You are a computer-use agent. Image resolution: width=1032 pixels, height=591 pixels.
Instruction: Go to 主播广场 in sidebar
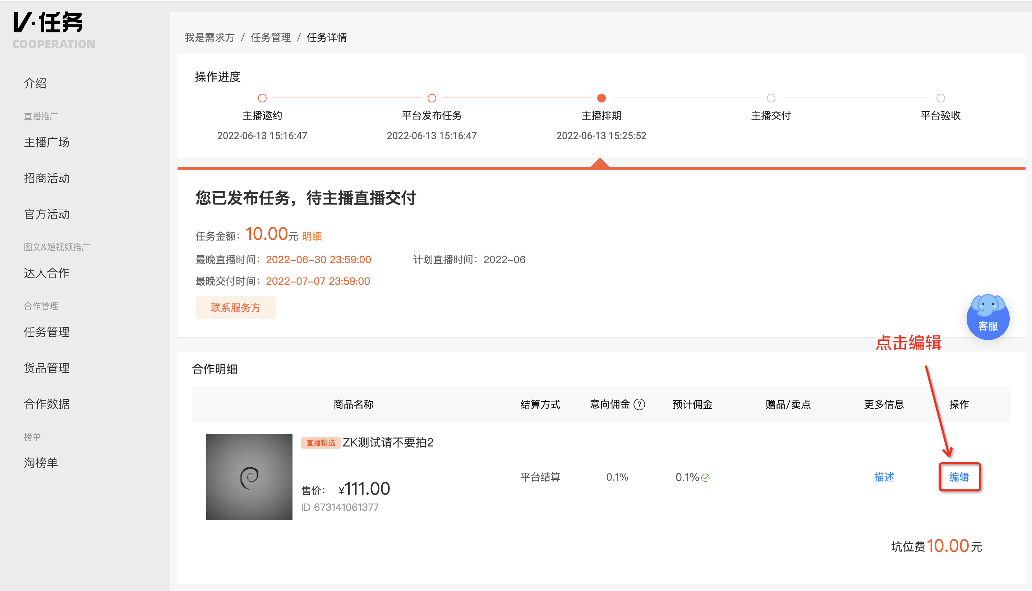tap(47, 142)
